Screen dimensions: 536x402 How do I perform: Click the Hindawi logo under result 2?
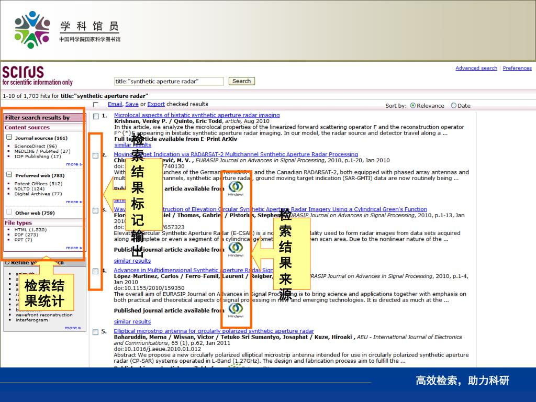236,188
